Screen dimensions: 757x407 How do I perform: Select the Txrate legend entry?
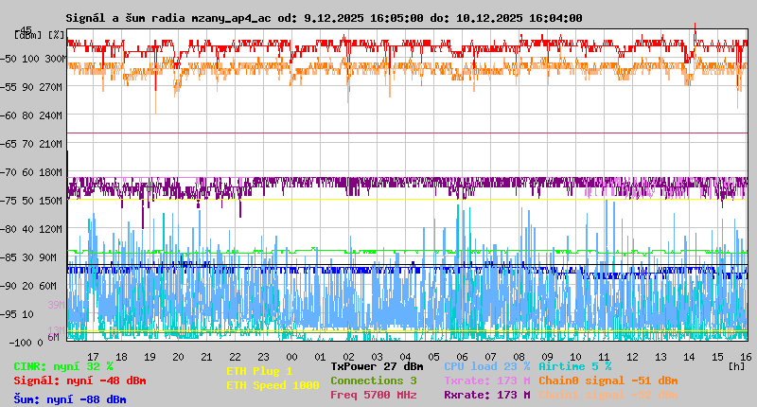(486, 380)
